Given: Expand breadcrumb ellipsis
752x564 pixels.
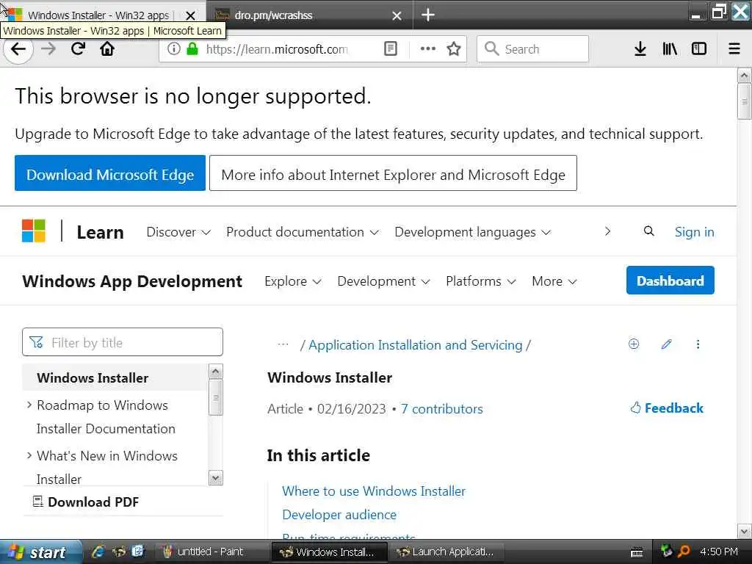Looking at the screenshot, I should (283, 344).
